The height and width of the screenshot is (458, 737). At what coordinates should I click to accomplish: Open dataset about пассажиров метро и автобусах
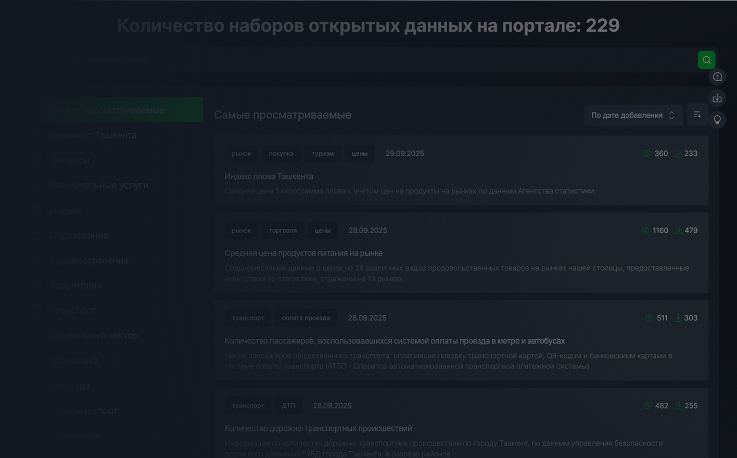[x=395, y=341]
